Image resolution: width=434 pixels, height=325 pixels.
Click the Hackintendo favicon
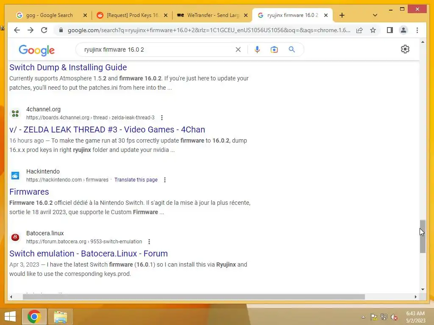click(15, 176)
